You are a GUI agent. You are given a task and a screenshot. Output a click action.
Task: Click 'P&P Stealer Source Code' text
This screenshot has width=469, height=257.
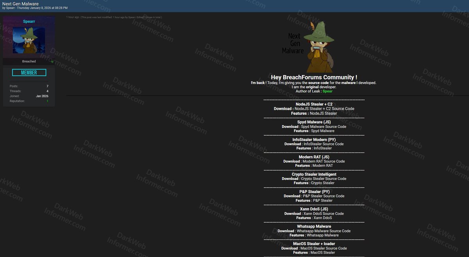pyautogui.click(x=324, y=196)
